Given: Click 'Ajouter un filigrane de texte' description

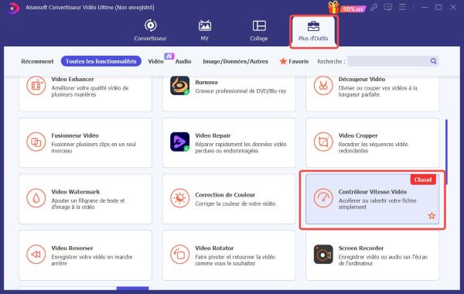Looking at the screenshot, I should click(88, 203).
